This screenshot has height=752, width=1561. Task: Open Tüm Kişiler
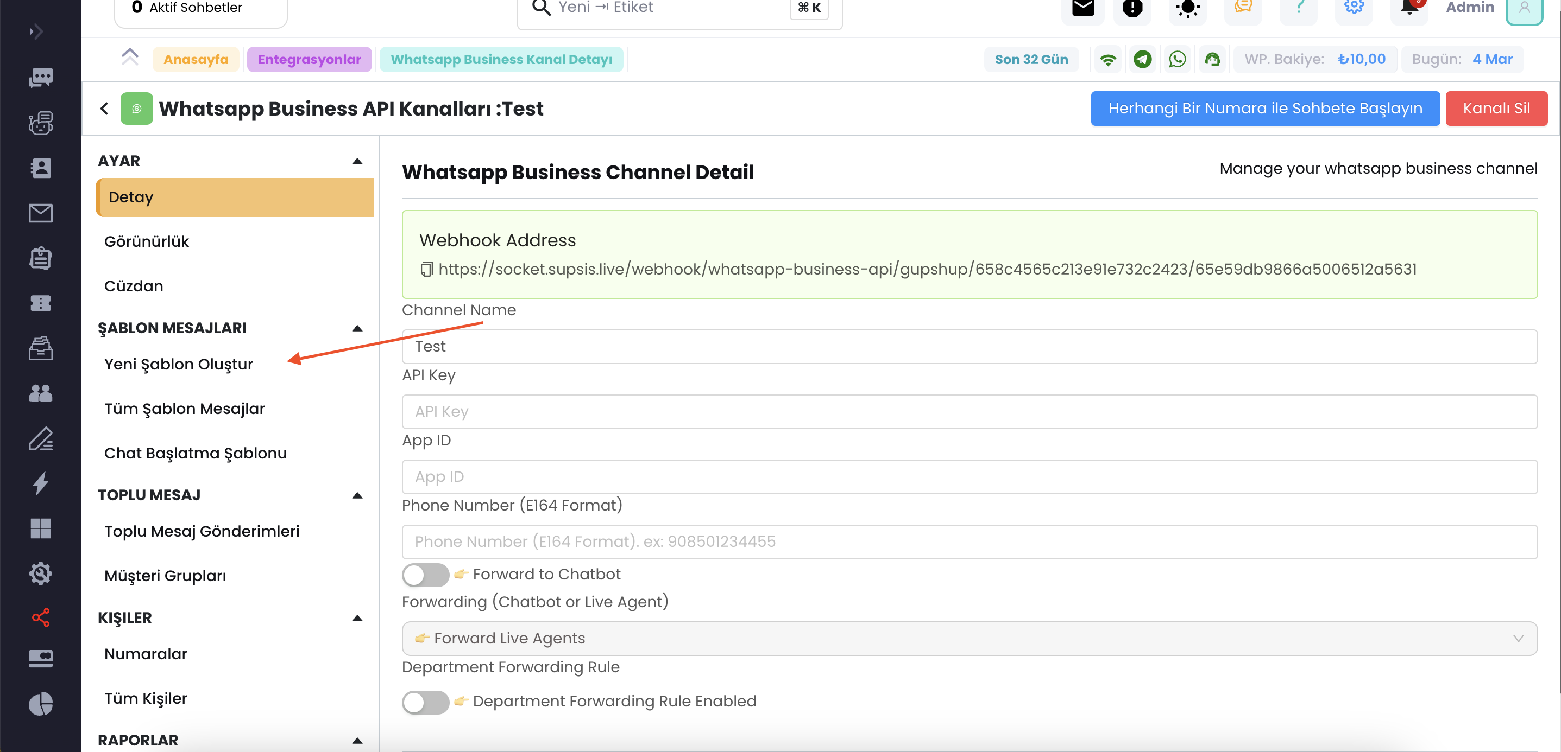coord(146,699)
